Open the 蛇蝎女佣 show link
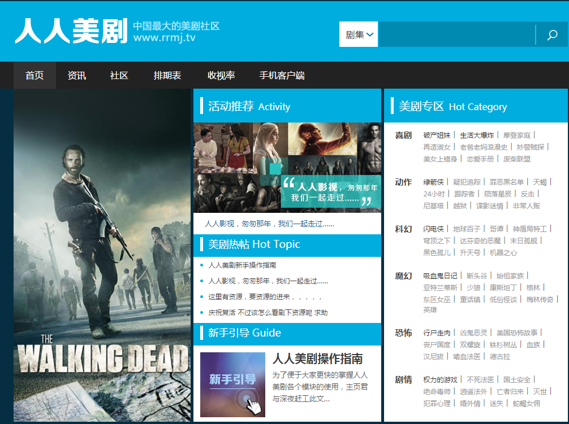569x424 pixels. [x=526, y=404]
